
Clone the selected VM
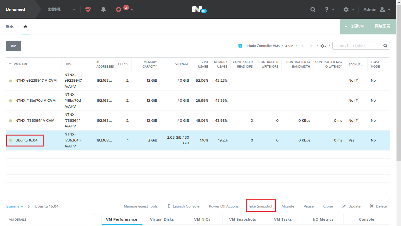[328, 206]
